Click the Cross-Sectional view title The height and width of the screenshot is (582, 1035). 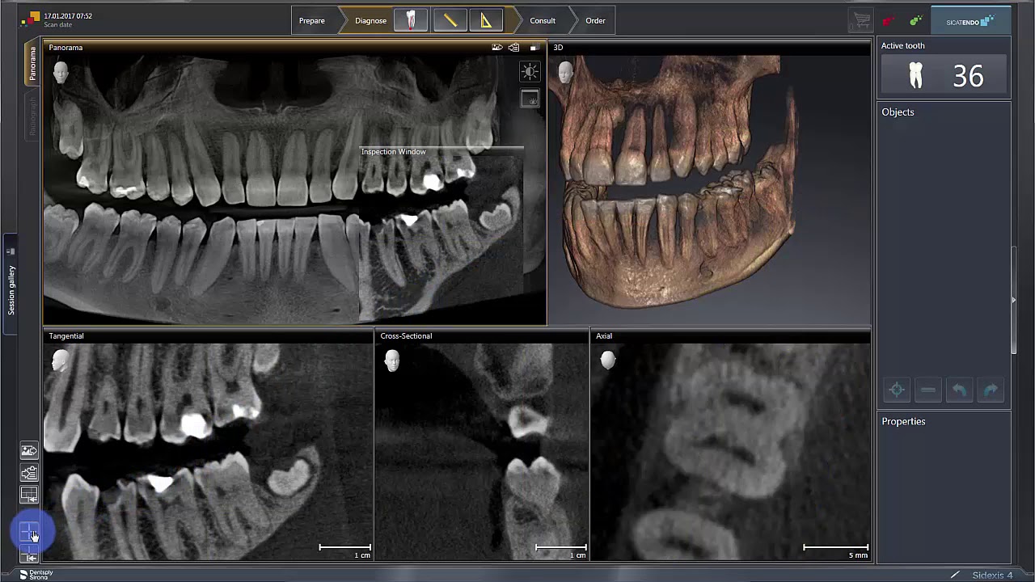(x=406, y=336)
